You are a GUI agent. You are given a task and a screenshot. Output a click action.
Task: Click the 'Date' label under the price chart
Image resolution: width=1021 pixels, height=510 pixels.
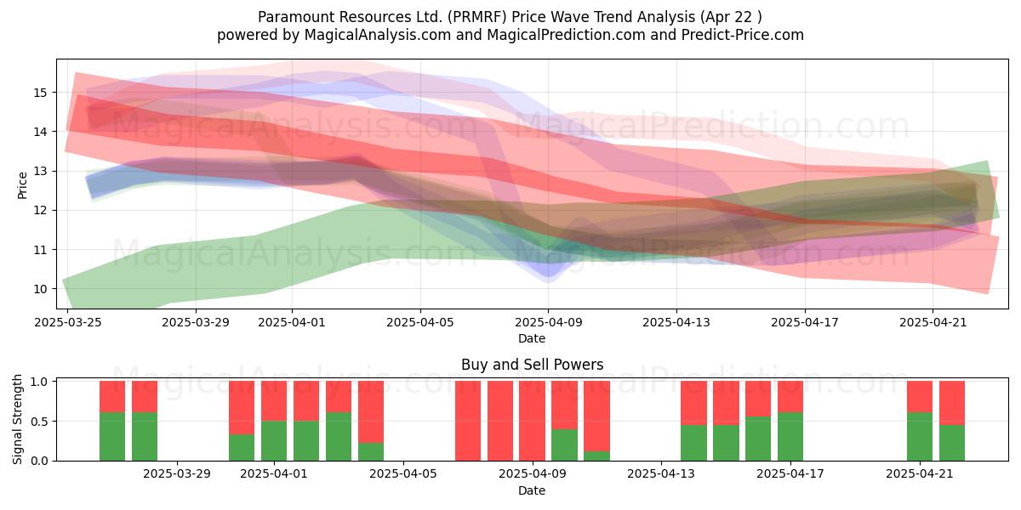[x=532, y=338]
